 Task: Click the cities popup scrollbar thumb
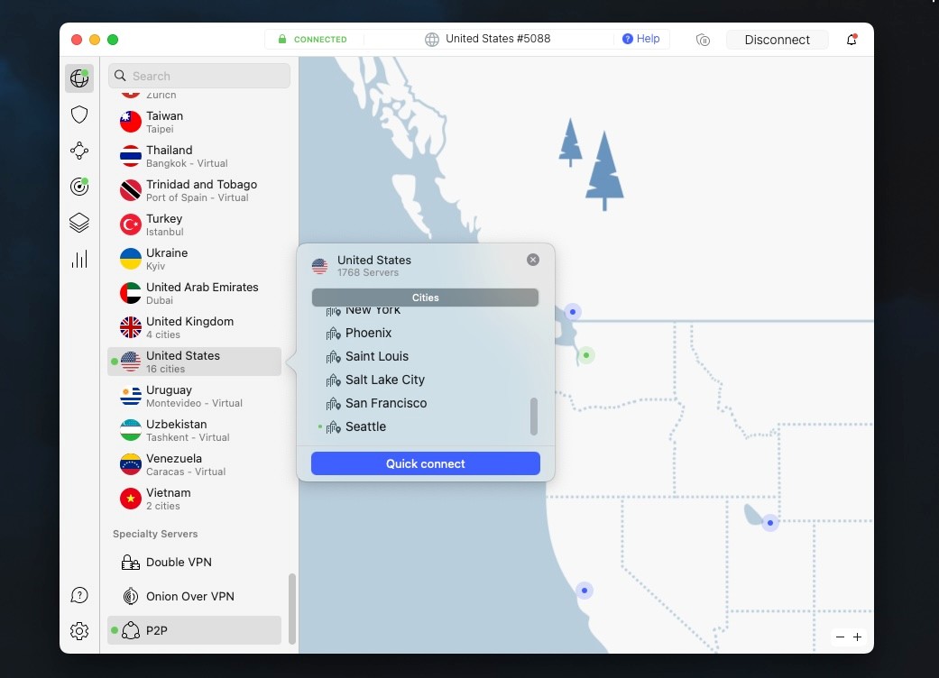(534, 417)
